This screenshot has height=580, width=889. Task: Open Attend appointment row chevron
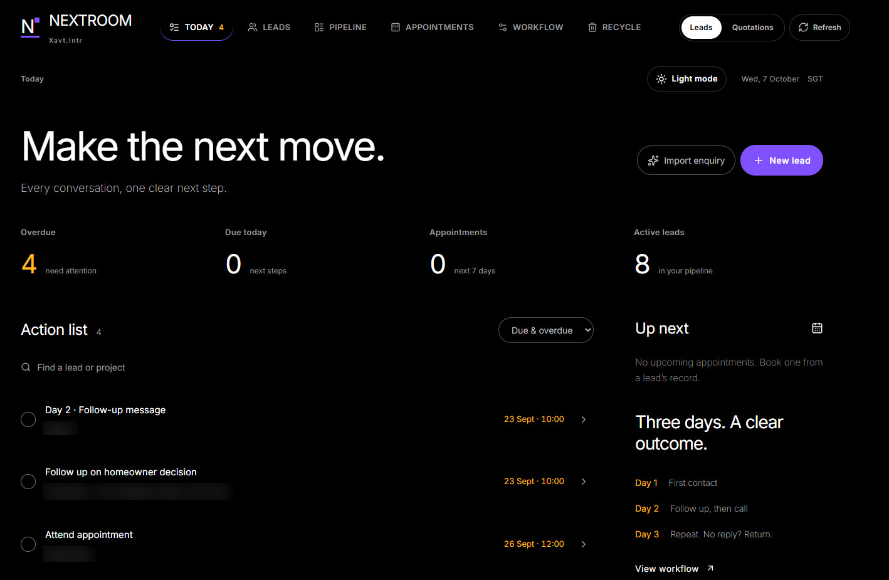click(x=584, y=544)
